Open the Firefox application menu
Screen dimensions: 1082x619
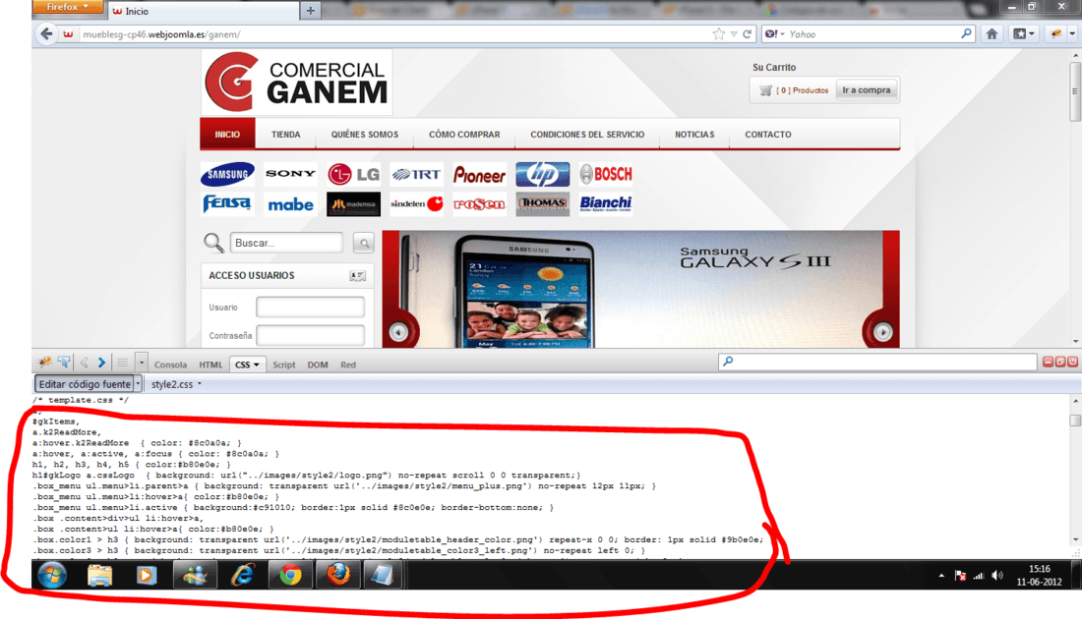click(x=67, y=7)
